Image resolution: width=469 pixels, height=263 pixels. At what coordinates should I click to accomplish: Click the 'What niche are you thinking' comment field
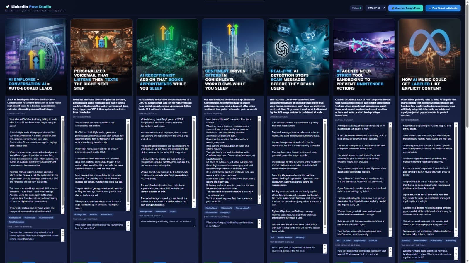[167, 223]
